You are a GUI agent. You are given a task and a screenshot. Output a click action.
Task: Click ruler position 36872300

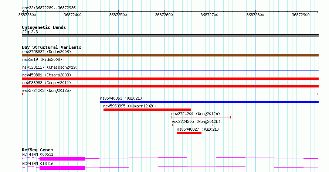pyautogui.click(x=27, y=15)
